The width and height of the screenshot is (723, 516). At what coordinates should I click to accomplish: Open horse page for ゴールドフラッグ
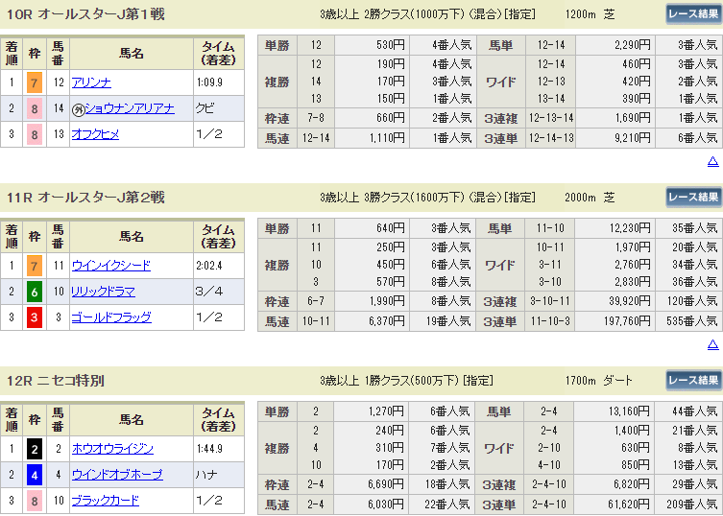[x=111, y=317]
